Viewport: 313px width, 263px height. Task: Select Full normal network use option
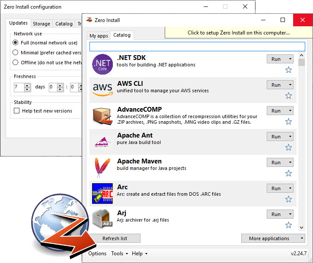pyautogui.click(x=16, y=43)
